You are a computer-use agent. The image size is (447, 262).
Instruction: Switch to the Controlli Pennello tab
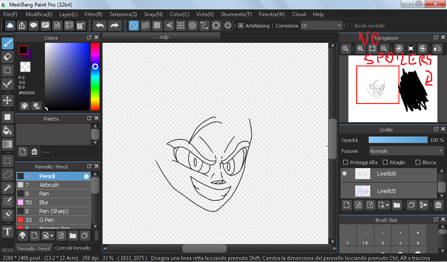73,248
